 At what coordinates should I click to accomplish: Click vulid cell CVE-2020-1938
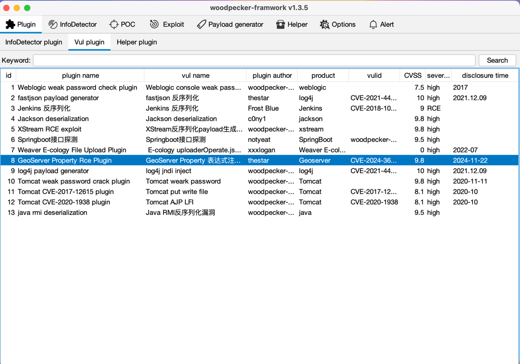(x=374, y=202)
